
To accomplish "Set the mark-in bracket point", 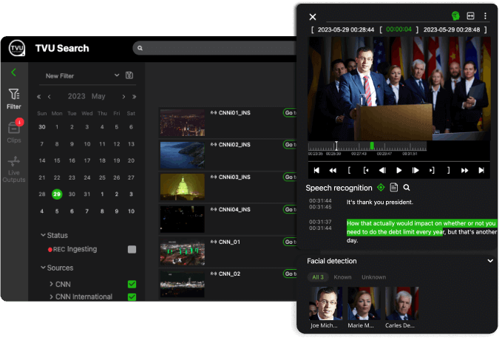I will click(349, 170).
